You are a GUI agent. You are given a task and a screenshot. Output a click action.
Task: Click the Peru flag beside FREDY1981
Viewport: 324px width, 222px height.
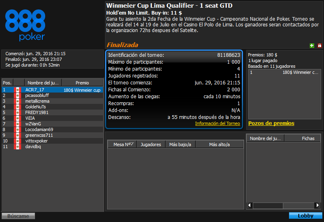[18, 112]
